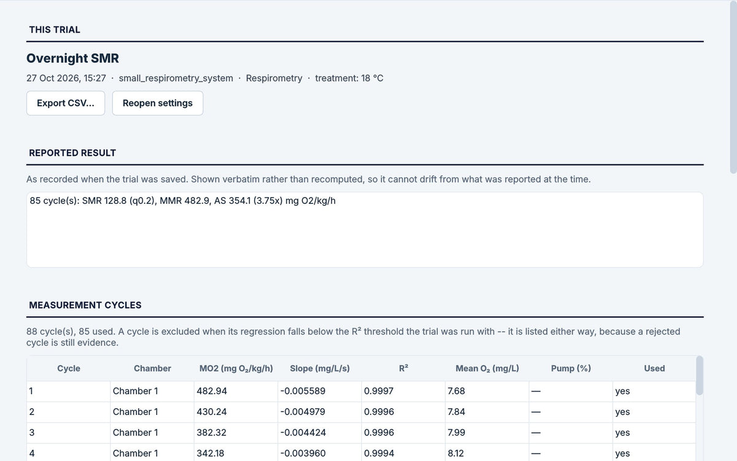
Task: Click the Reopen settings button
Action: click(158, 103)
